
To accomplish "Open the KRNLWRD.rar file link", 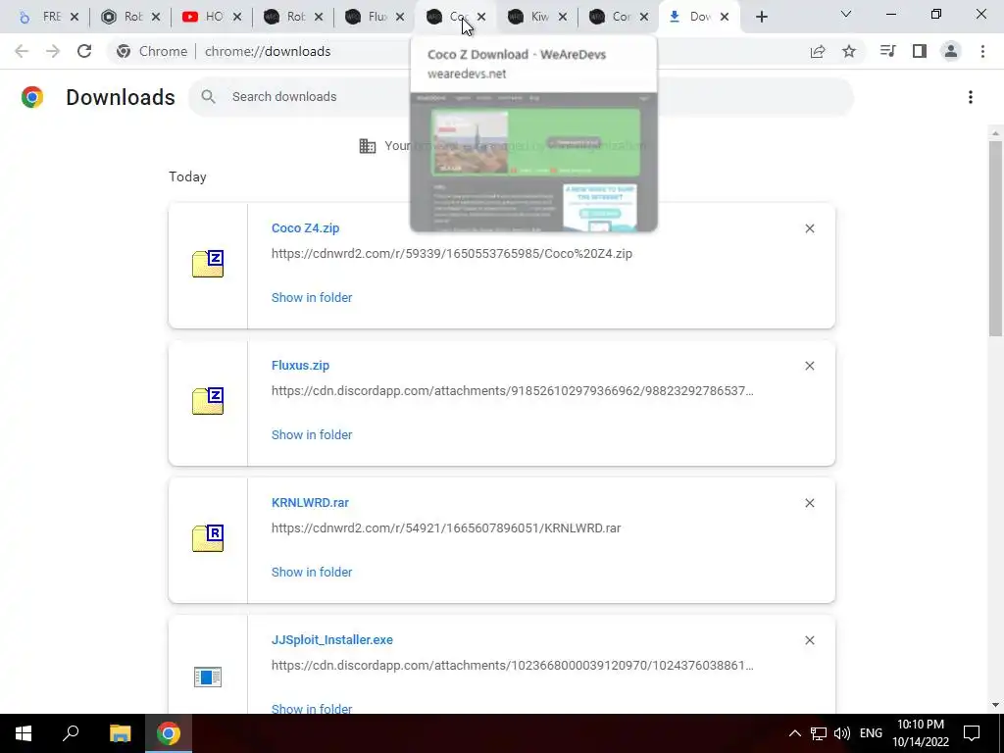I will [x=310, y=503].
